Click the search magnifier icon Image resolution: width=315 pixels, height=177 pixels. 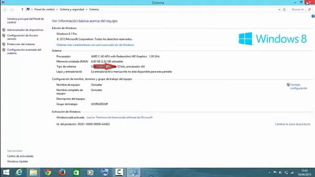[x=310, y=9]
